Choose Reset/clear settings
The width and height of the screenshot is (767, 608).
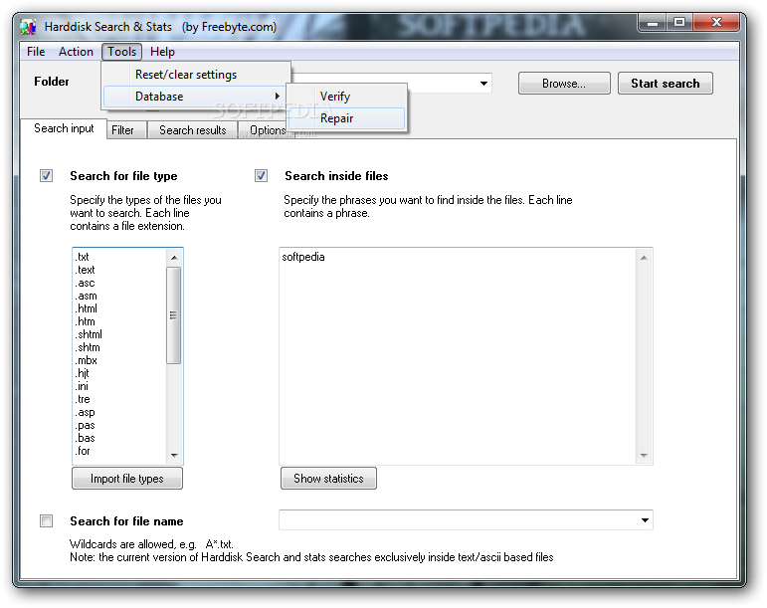(x=196, y=75)
